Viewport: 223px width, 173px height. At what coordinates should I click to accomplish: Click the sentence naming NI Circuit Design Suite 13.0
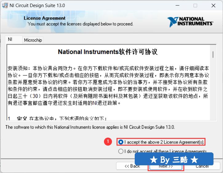(90, 127)
